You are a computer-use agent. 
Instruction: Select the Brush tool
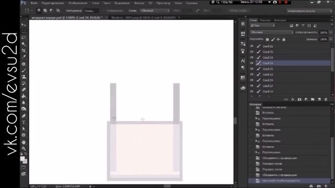(x=24, y=70)
